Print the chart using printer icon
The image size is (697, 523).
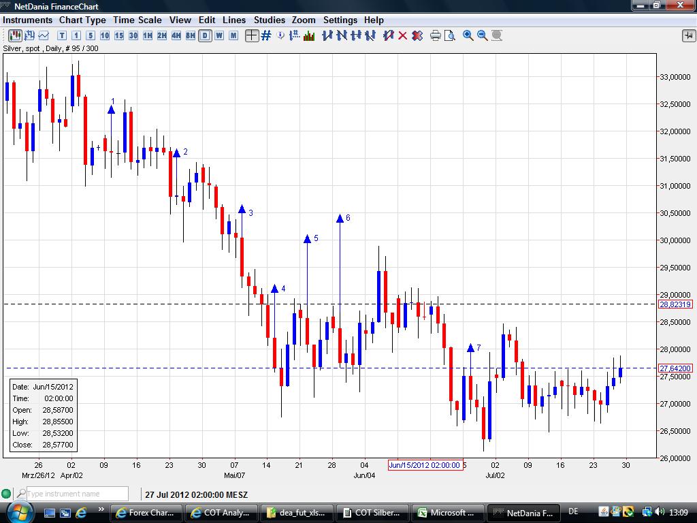(x=436, y=35)
